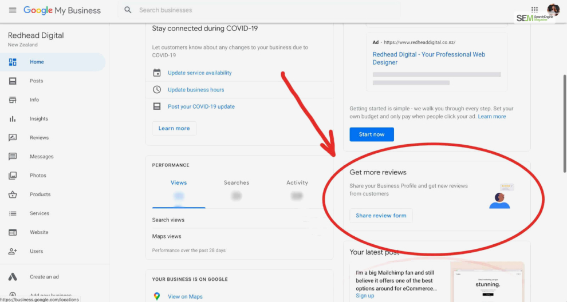This screenshot has height=302, width=567.
Task: Click the calendar icon for service availability
Action: (156, 73)
